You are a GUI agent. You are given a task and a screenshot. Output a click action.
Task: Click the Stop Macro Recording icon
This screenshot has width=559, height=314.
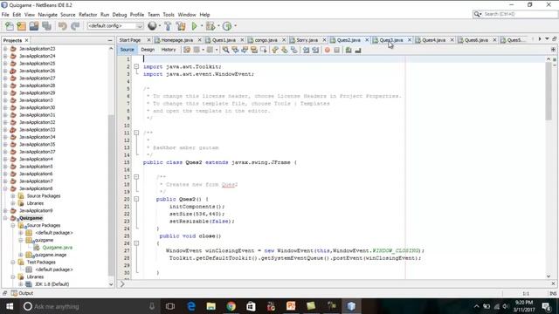click(336, 51)
